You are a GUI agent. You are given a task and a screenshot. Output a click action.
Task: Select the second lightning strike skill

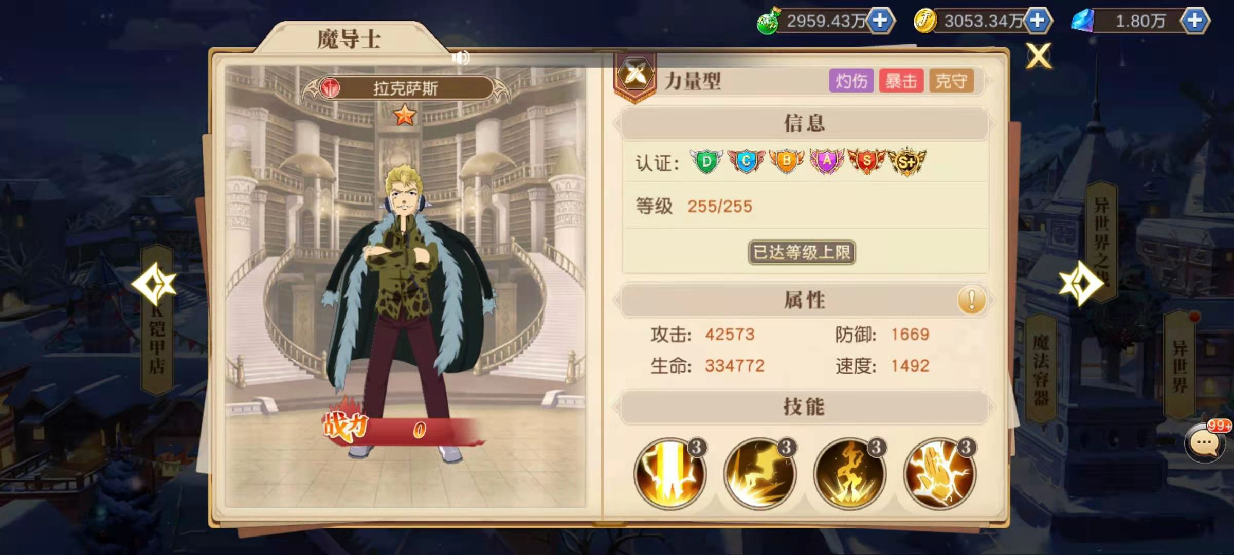pyautogui.click(x=760, y=473)
